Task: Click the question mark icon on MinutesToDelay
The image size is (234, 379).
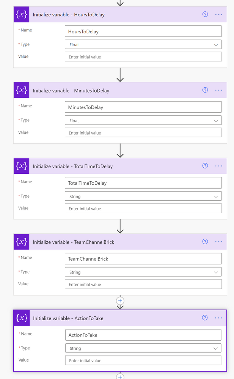Action: click(205, 90)
